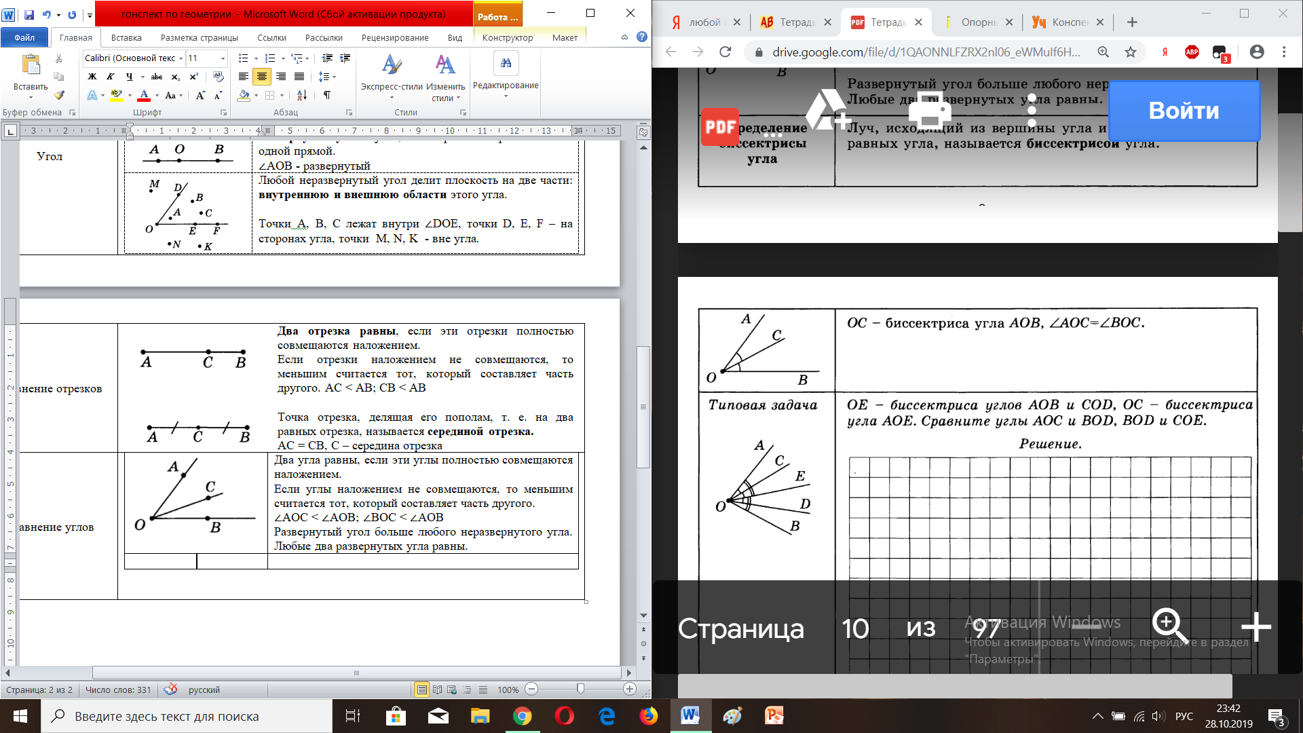Image resolution: width=1303 pixels, height=733 pixels.
Task: Toggle align text left
Action: click(243, 77)
